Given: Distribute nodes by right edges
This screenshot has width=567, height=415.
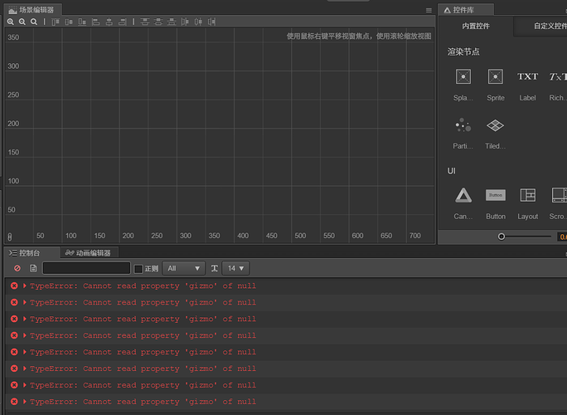Looking at the screenshot, I should tap(211, 22).
